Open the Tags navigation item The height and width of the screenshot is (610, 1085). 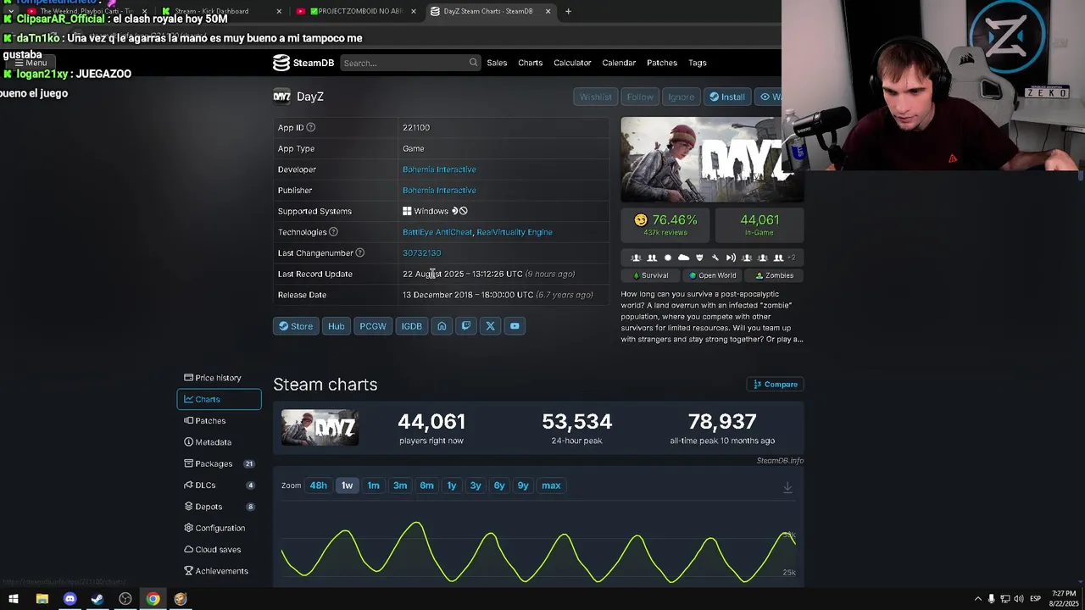coord(698,63)
